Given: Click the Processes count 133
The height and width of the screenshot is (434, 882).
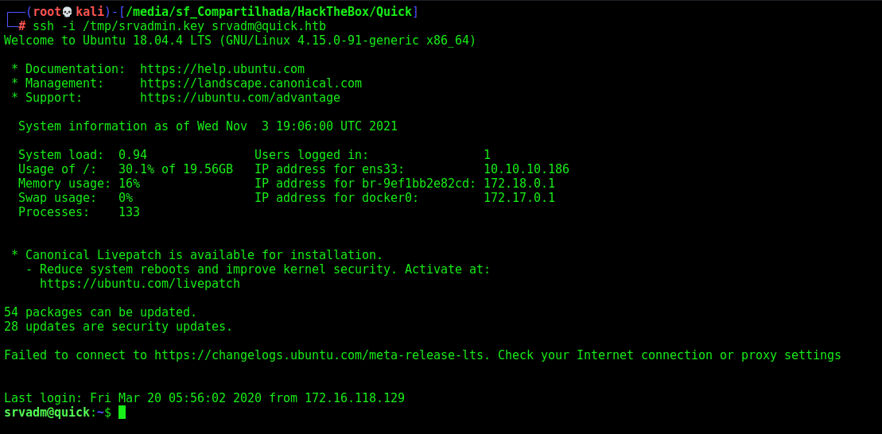Looking at the screenshot, I should 130,212.
